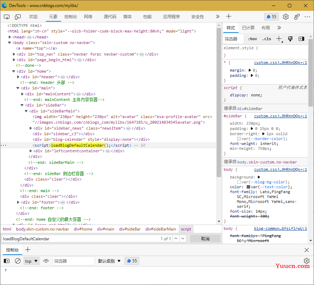Collapse the div id sideBar node

[22, 105]
